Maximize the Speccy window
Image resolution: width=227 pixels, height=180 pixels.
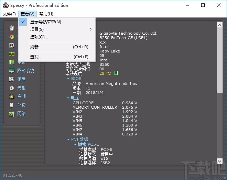tap(203, 5)
